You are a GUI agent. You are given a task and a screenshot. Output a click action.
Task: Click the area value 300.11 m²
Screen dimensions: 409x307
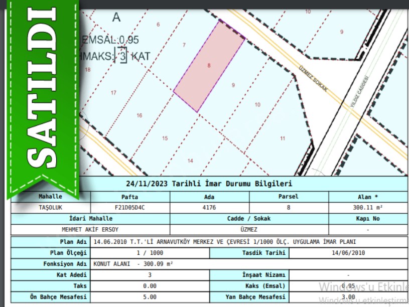point(367,207)
